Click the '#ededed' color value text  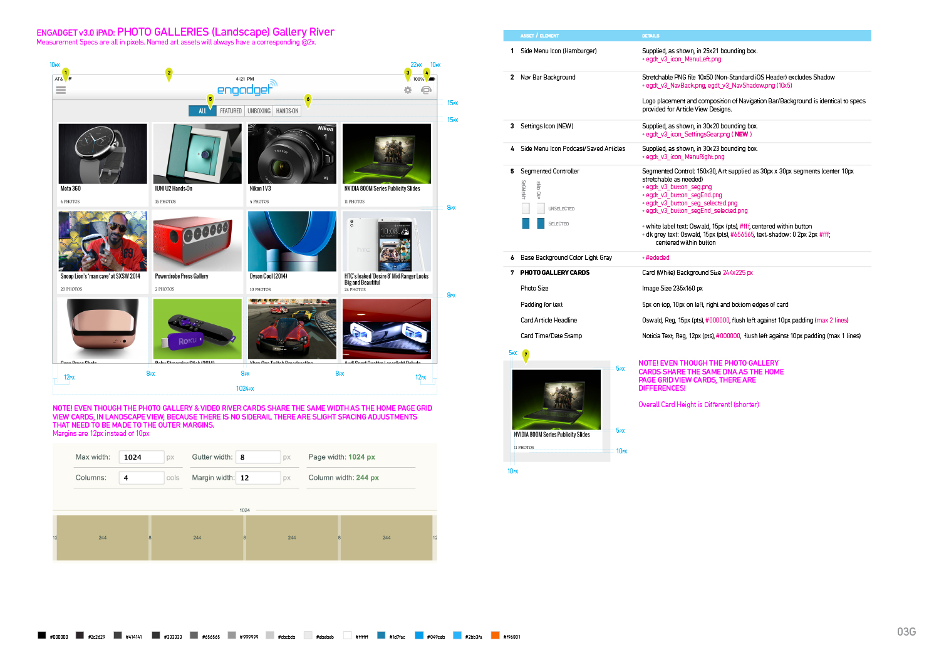point(657,258)
